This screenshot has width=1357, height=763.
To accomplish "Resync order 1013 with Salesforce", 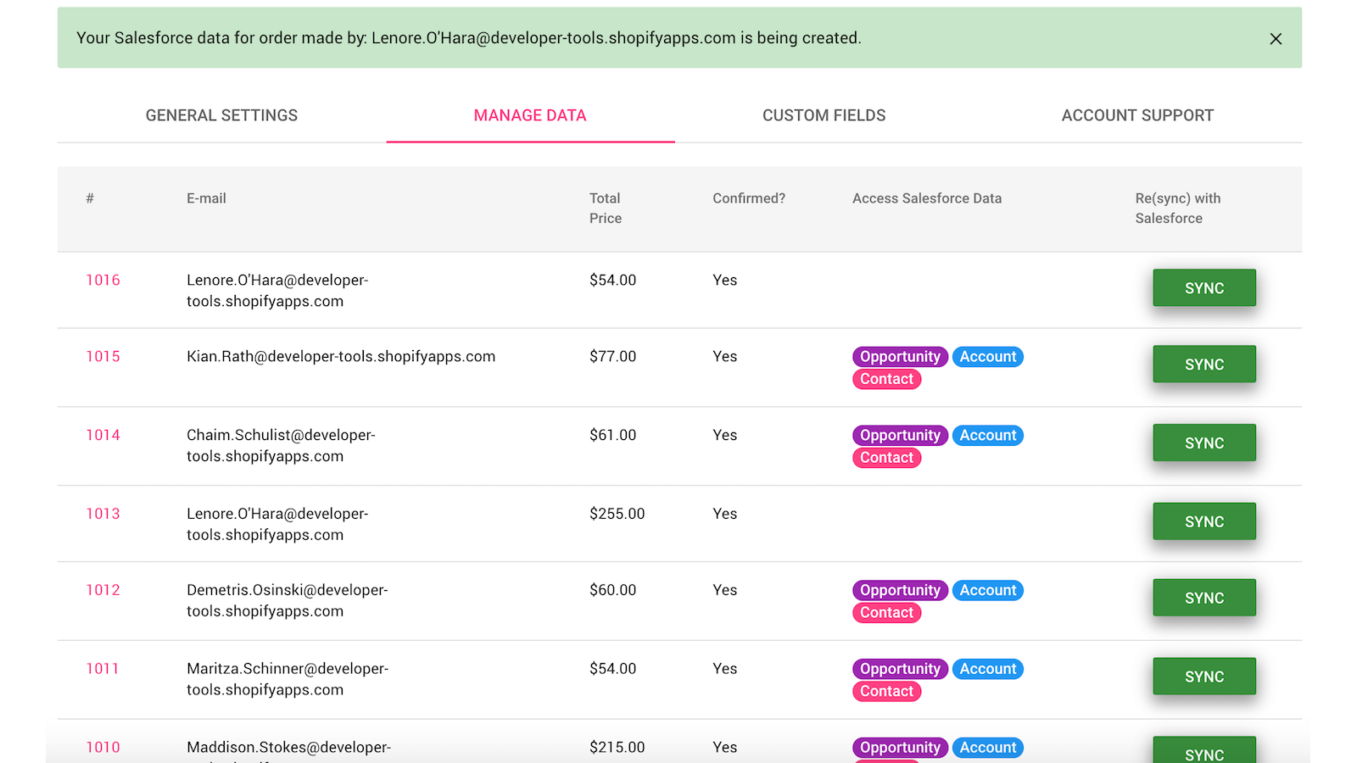I will coord(1203,521).
